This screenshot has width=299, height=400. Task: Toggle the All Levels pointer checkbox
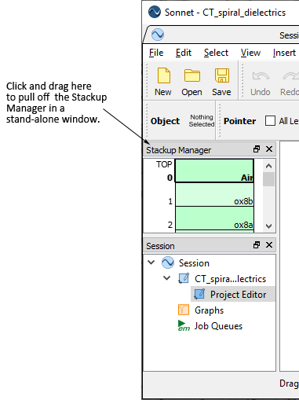[270, 121]
